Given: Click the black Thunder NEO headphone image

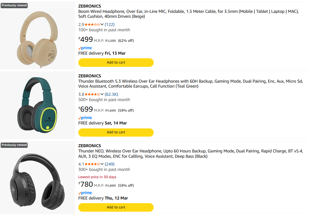Looking at the screenshot, I should pyautogui.click(x=37, y=179).
